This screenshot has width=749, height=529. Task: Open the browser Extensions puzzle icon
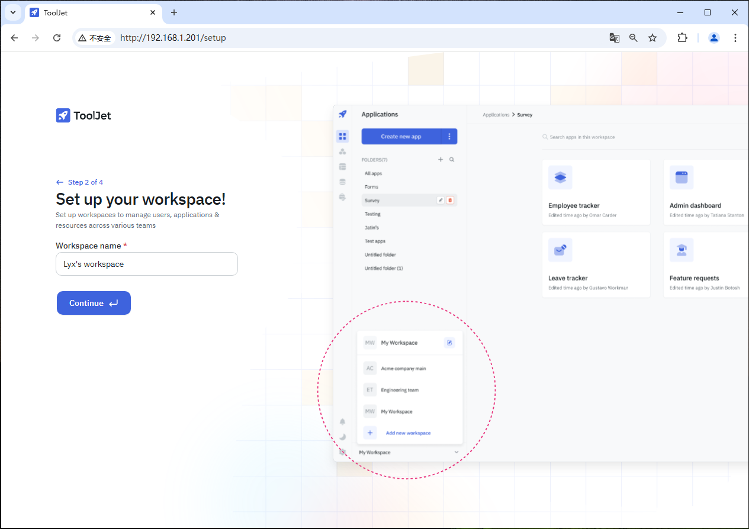coord(682,38)
